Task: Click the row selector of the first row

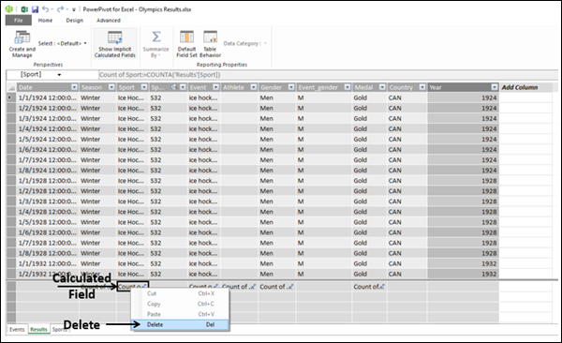Action: (x=11, y=97)
